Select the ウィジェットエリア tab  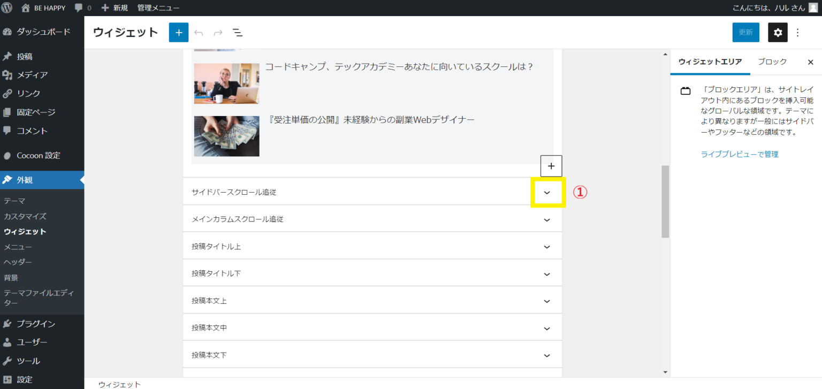pyautogui.click(x=710, y=62)
